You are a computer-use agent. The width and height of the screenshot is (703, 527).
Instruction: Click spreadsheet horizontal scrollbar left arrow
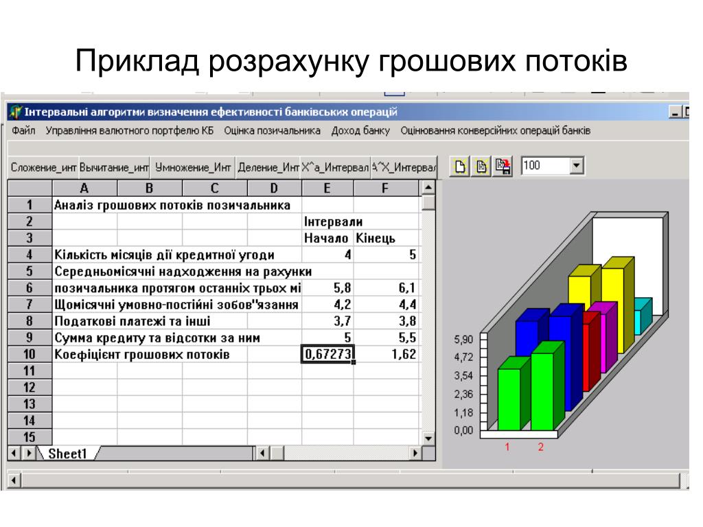coord(263,454)
